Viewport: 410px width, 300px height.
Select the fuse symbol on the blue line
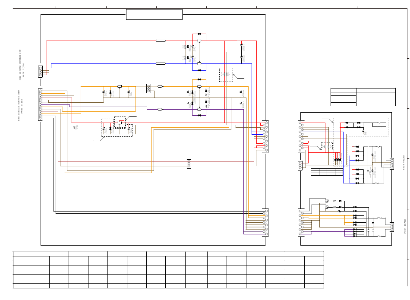coord(161,63)
